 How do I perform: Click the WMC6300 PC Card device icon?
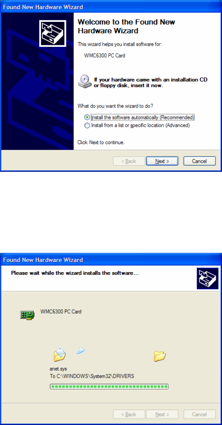(x=27, y=315)
